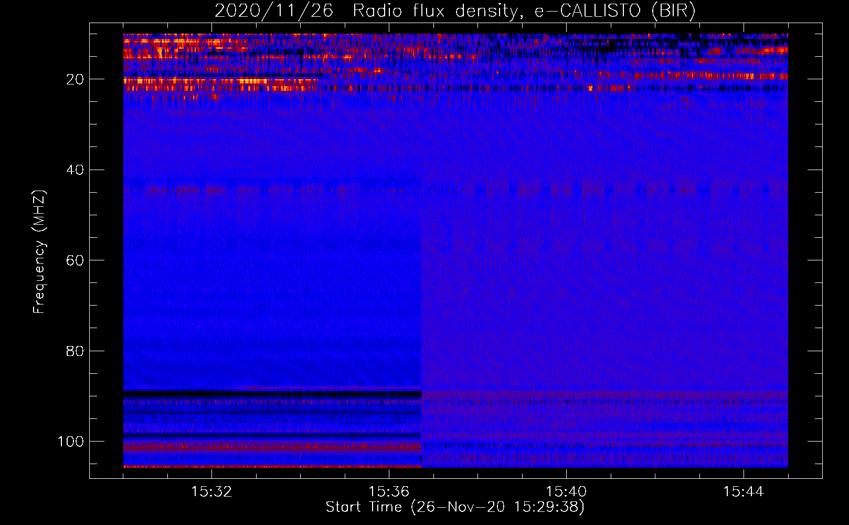This screenshot has width=849, height=525.
Task: Click the 80 frequency tick label
Action: 75,351
